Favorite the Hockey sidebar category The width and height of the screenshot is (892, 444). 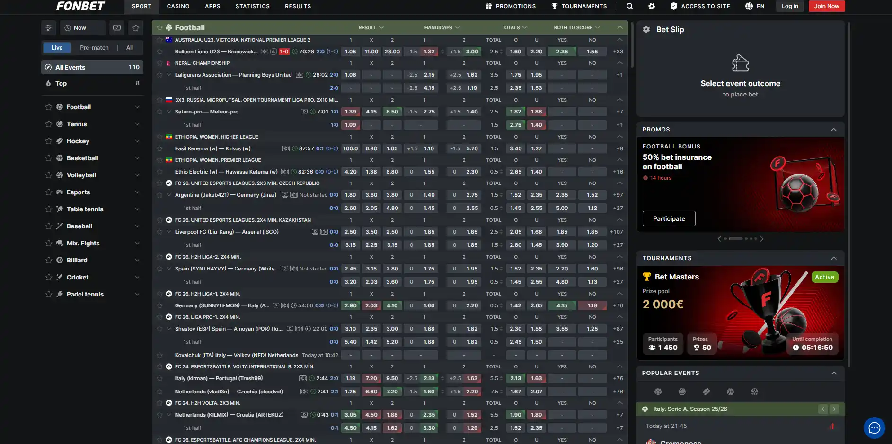click(x=48, y=141)
